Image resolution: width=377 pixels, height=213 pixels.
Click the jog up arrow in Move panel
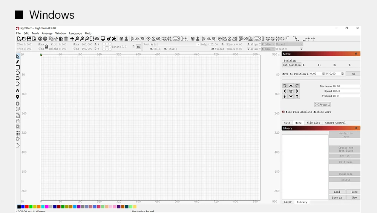coord(291,86)
